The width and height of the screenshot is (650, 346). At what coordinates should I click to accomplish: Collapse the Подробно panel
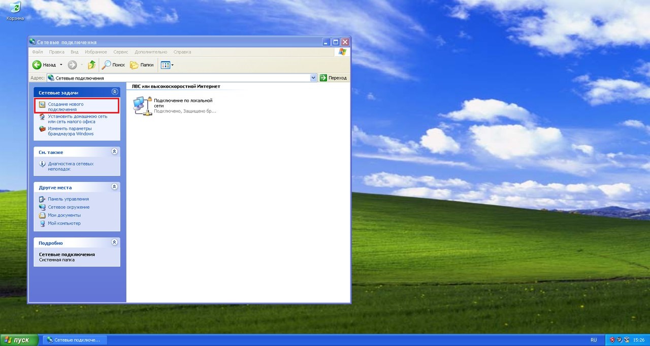pyautogui.click(x=114, y=242)
